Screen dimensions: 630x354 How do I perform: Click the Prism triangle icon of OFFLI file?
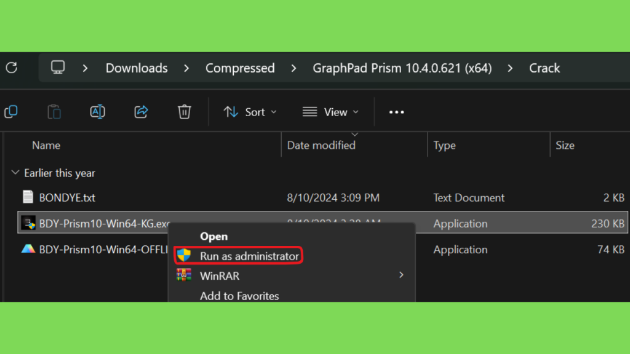point(28,250)
